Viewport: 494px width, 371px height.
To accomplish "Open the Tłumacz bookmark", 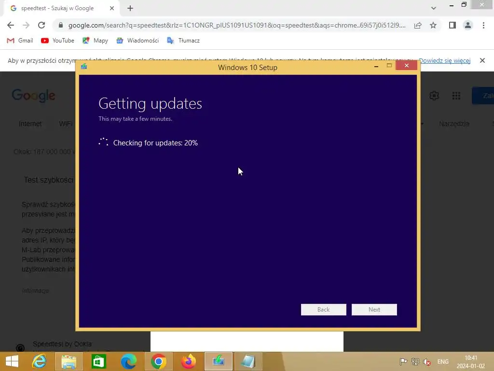I will tap(183, 41).
